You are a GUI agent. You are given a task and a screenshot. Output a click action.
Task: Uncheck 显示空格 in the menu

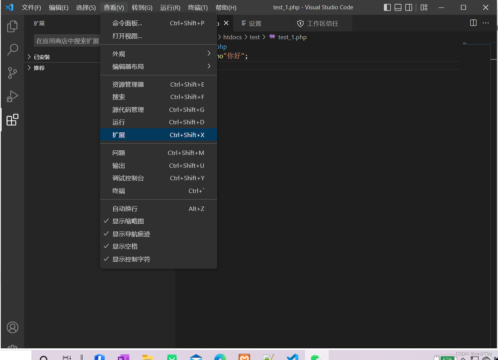tap(158, 247)
